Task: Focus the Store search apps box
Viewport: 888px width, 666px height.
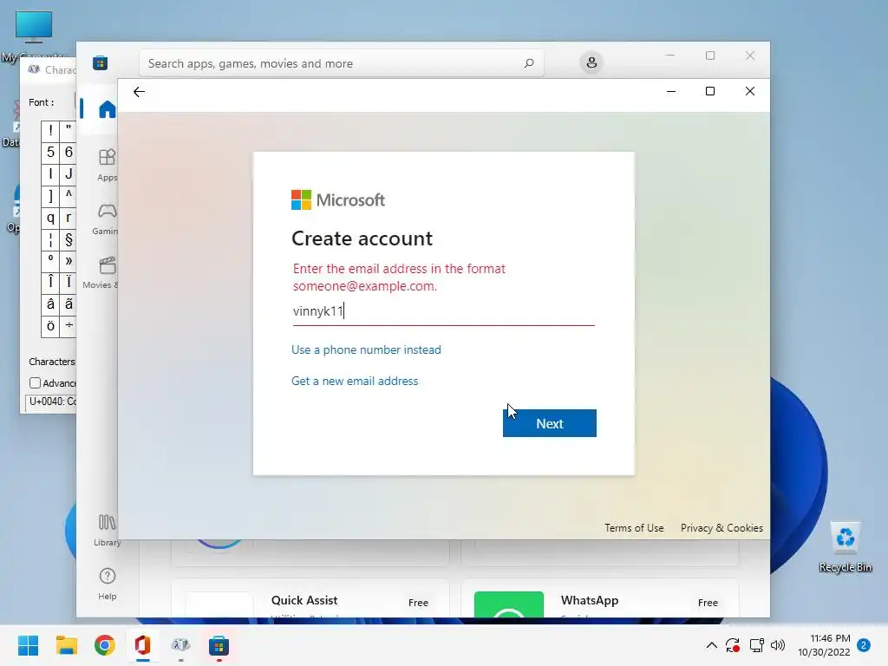Action: coord(341,62)
